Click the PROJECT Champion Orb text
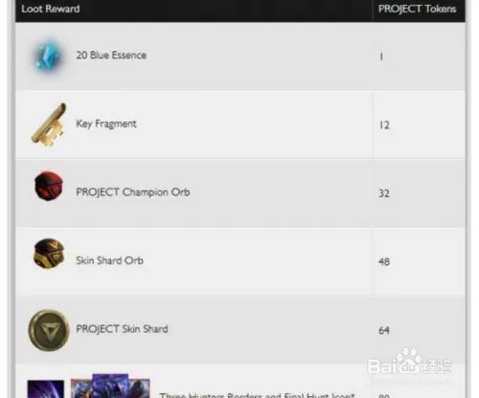Image resolution: width=479 pixels, height=398 pixels. 133,192
